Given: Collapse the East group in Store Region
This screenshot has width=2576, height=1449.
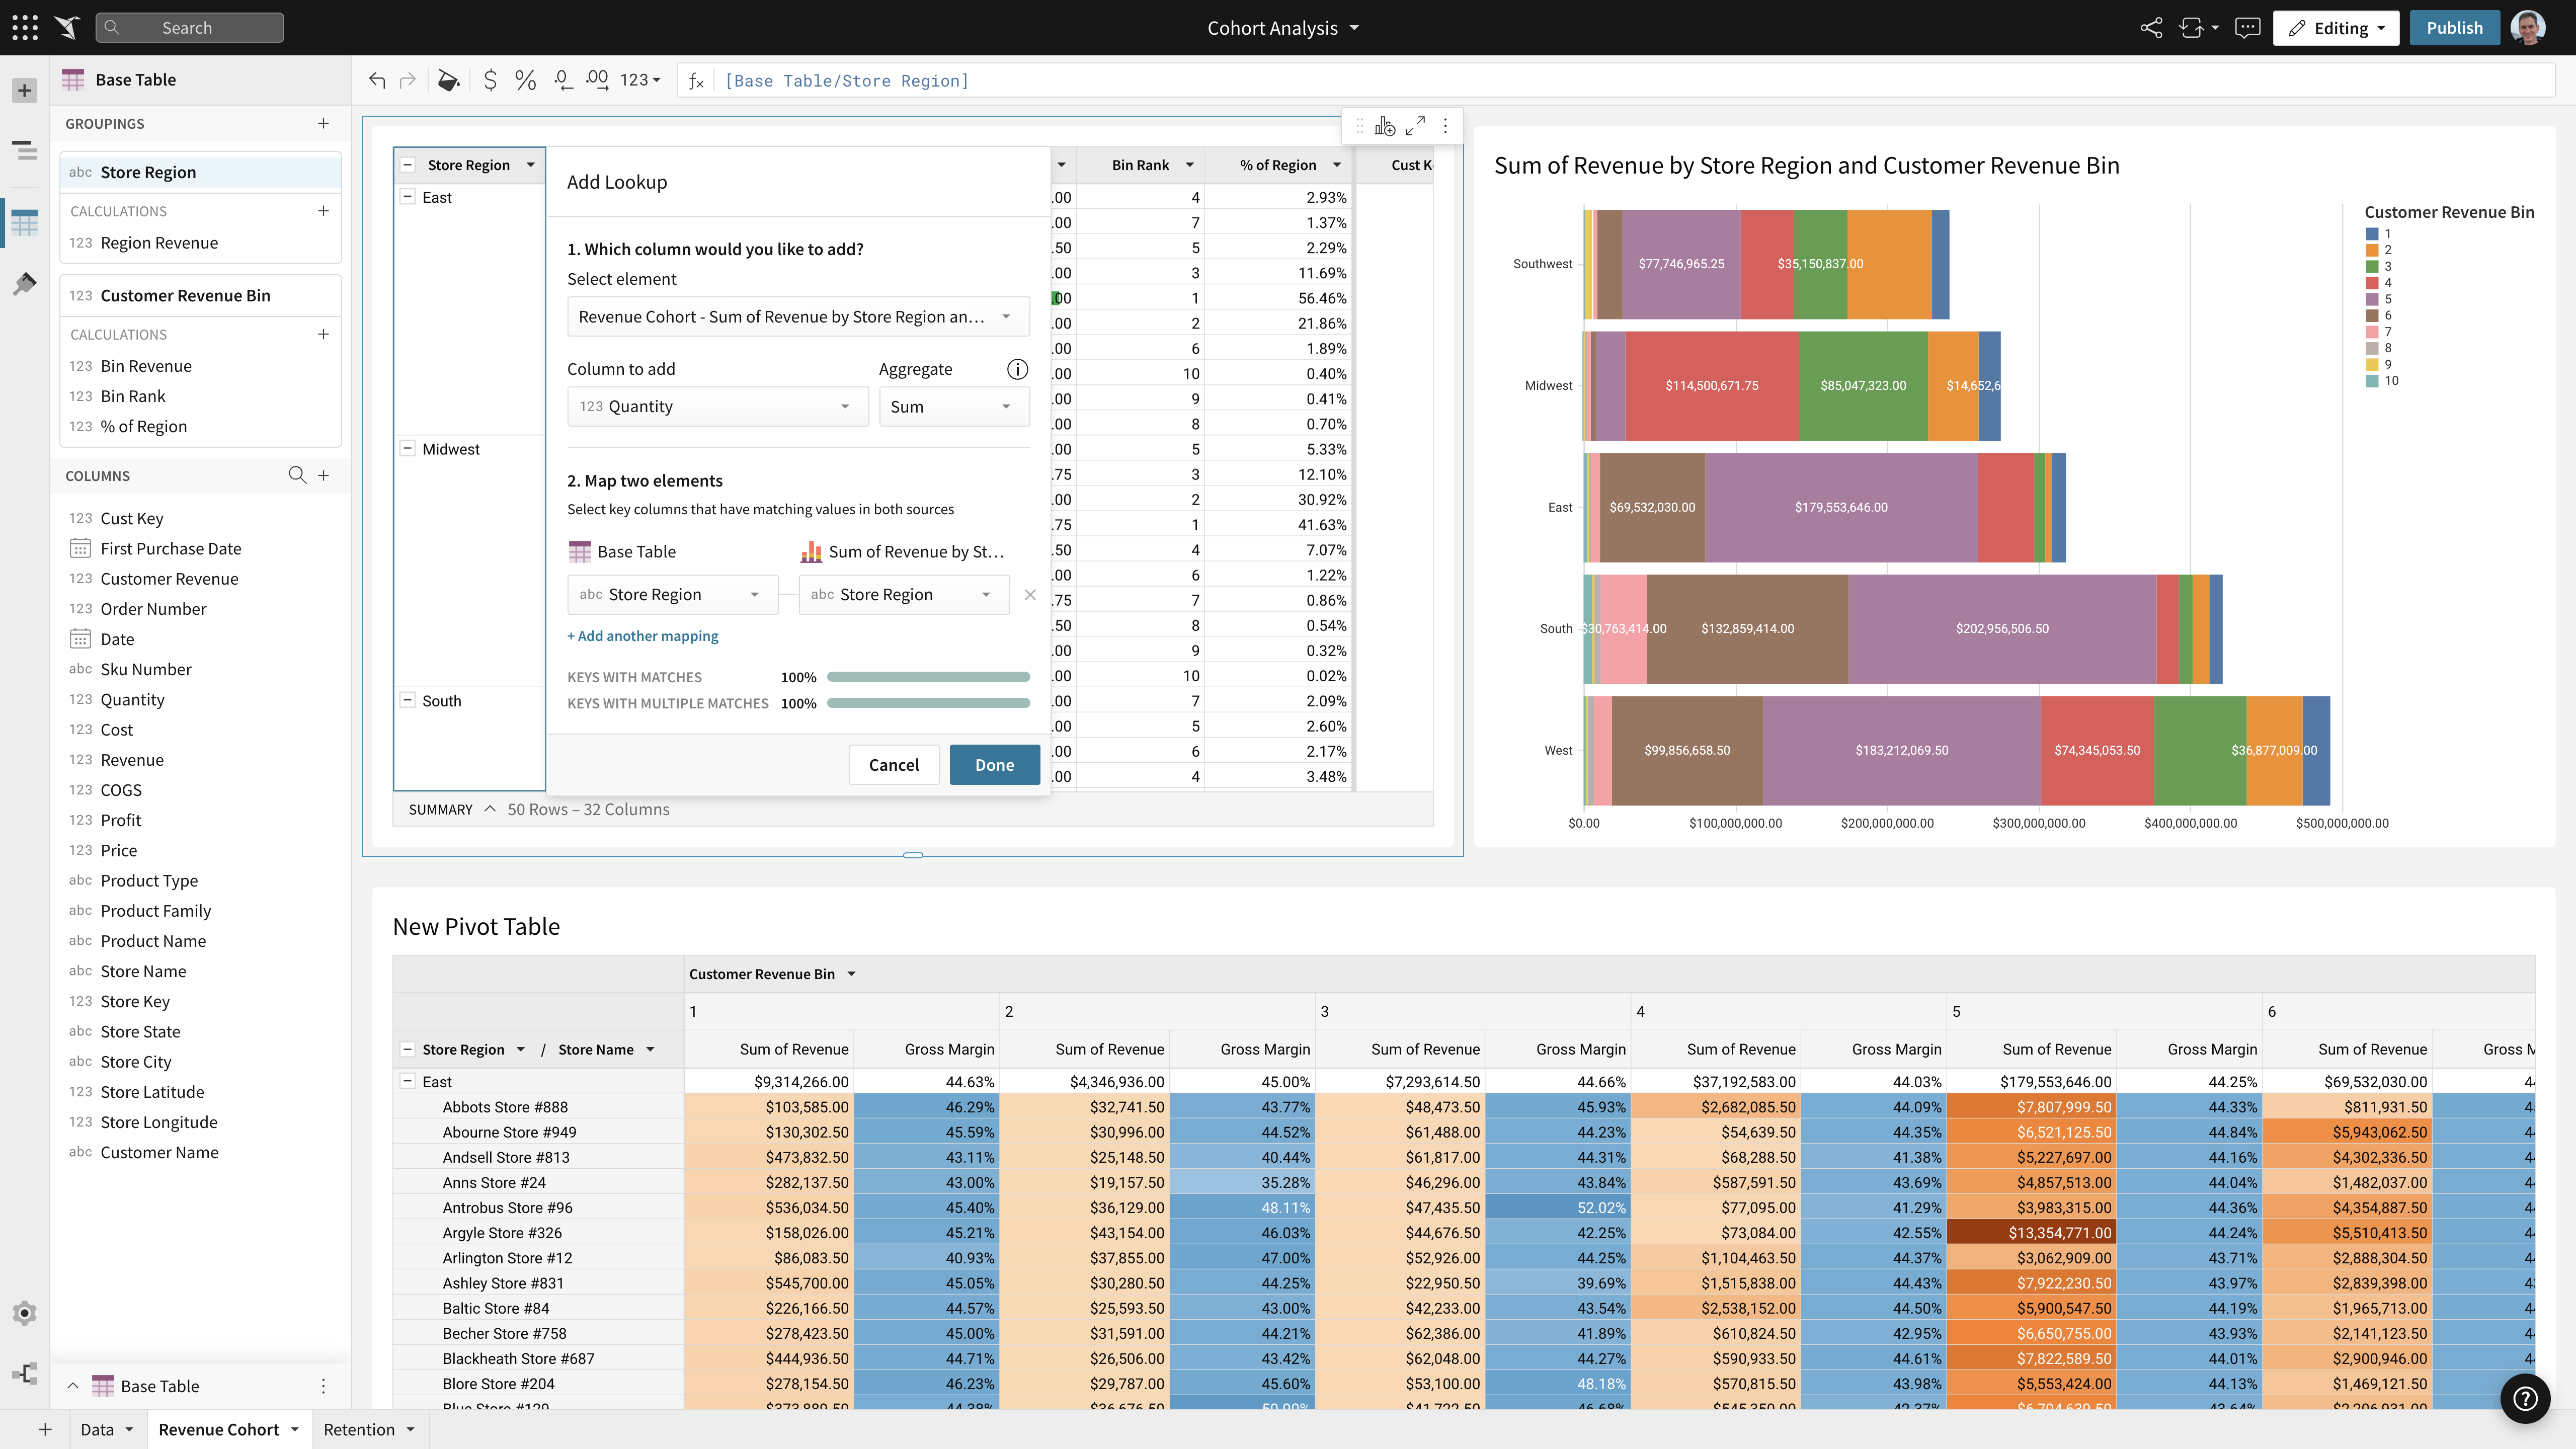Looking at the screenshot, I should click(x=408, y=196).
